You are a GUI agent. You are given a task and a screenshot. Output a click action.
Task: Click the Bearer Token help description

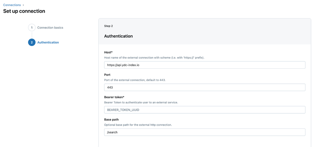tap(141, 102)
